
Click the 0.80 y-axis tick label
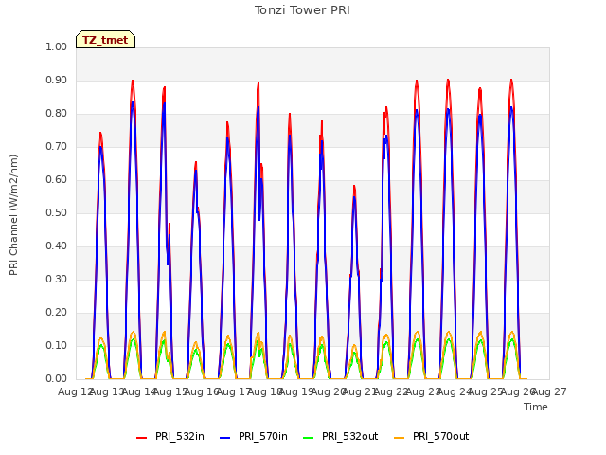(x=57, y=114)
